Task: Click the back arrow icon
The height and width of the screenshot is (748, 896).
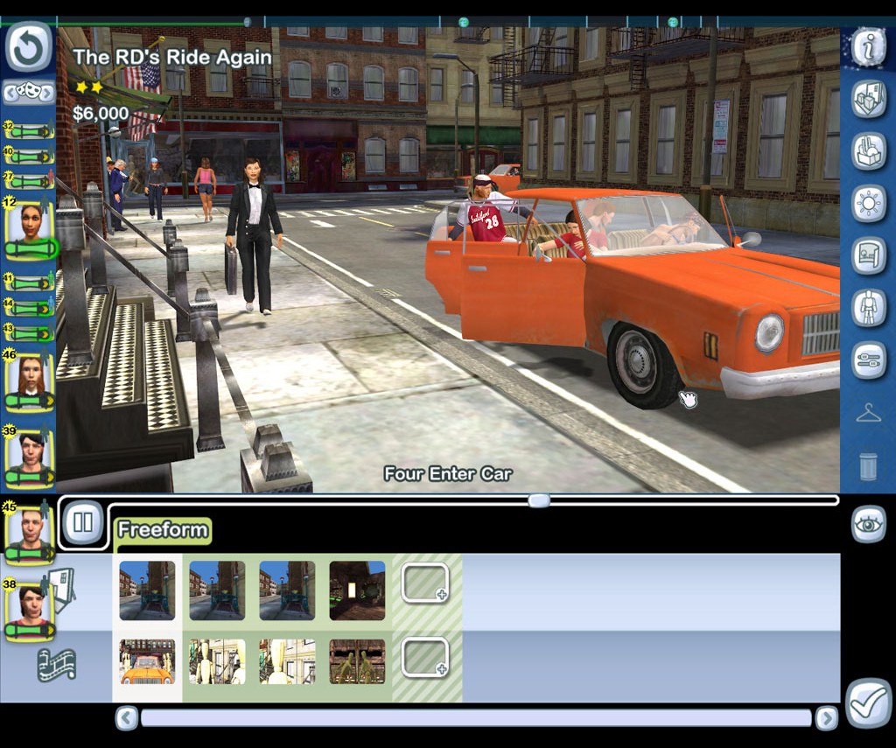Action: (x=28, y=47)
